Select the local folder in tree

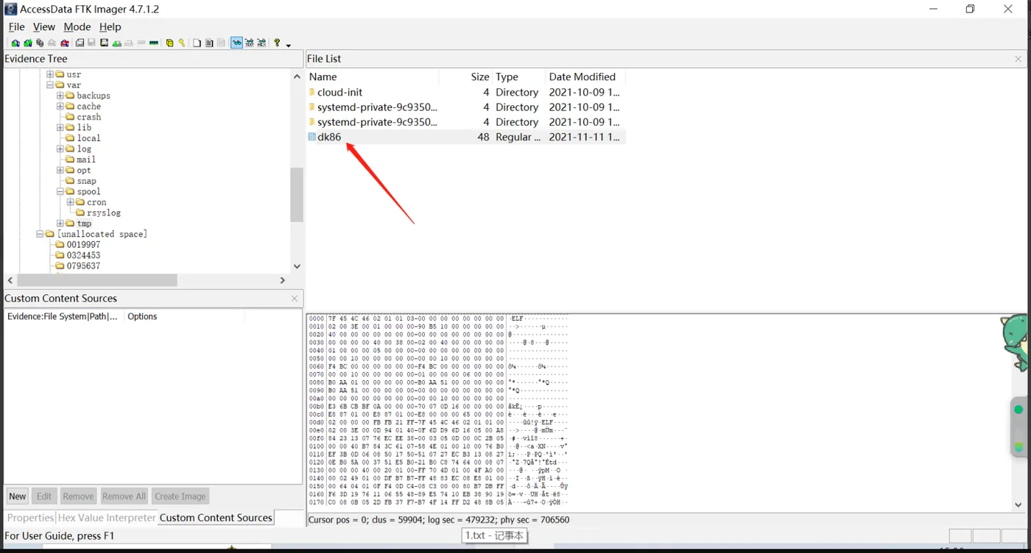click(x=88, y=138)
